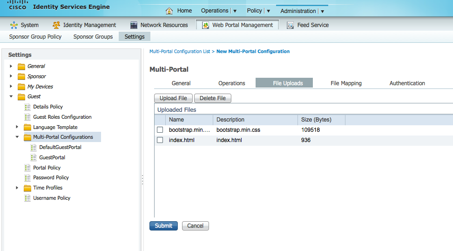Image resolution: width=453 pixels, height=251 pixels.
Task: Click the Description column header
Action: pos(255,120)
